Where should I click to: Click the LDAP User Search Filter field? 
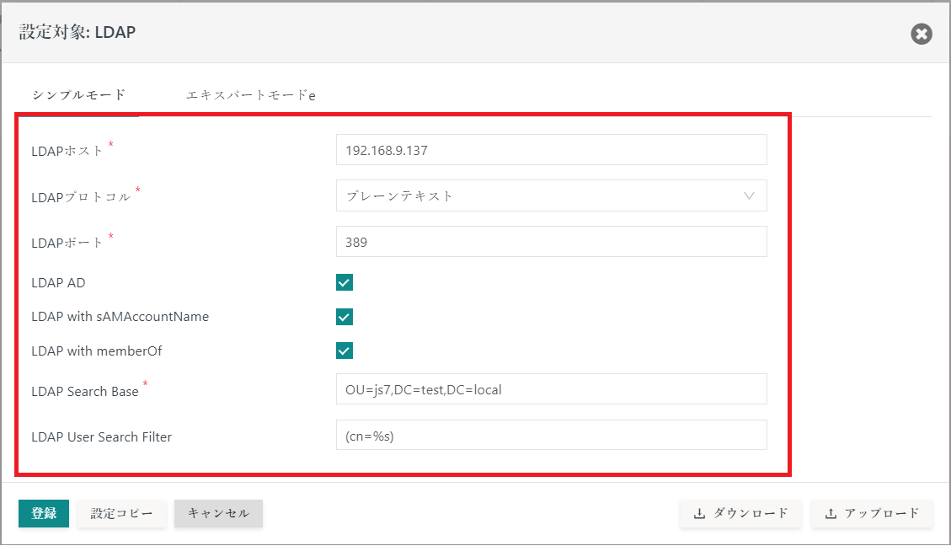coord(552,435)
